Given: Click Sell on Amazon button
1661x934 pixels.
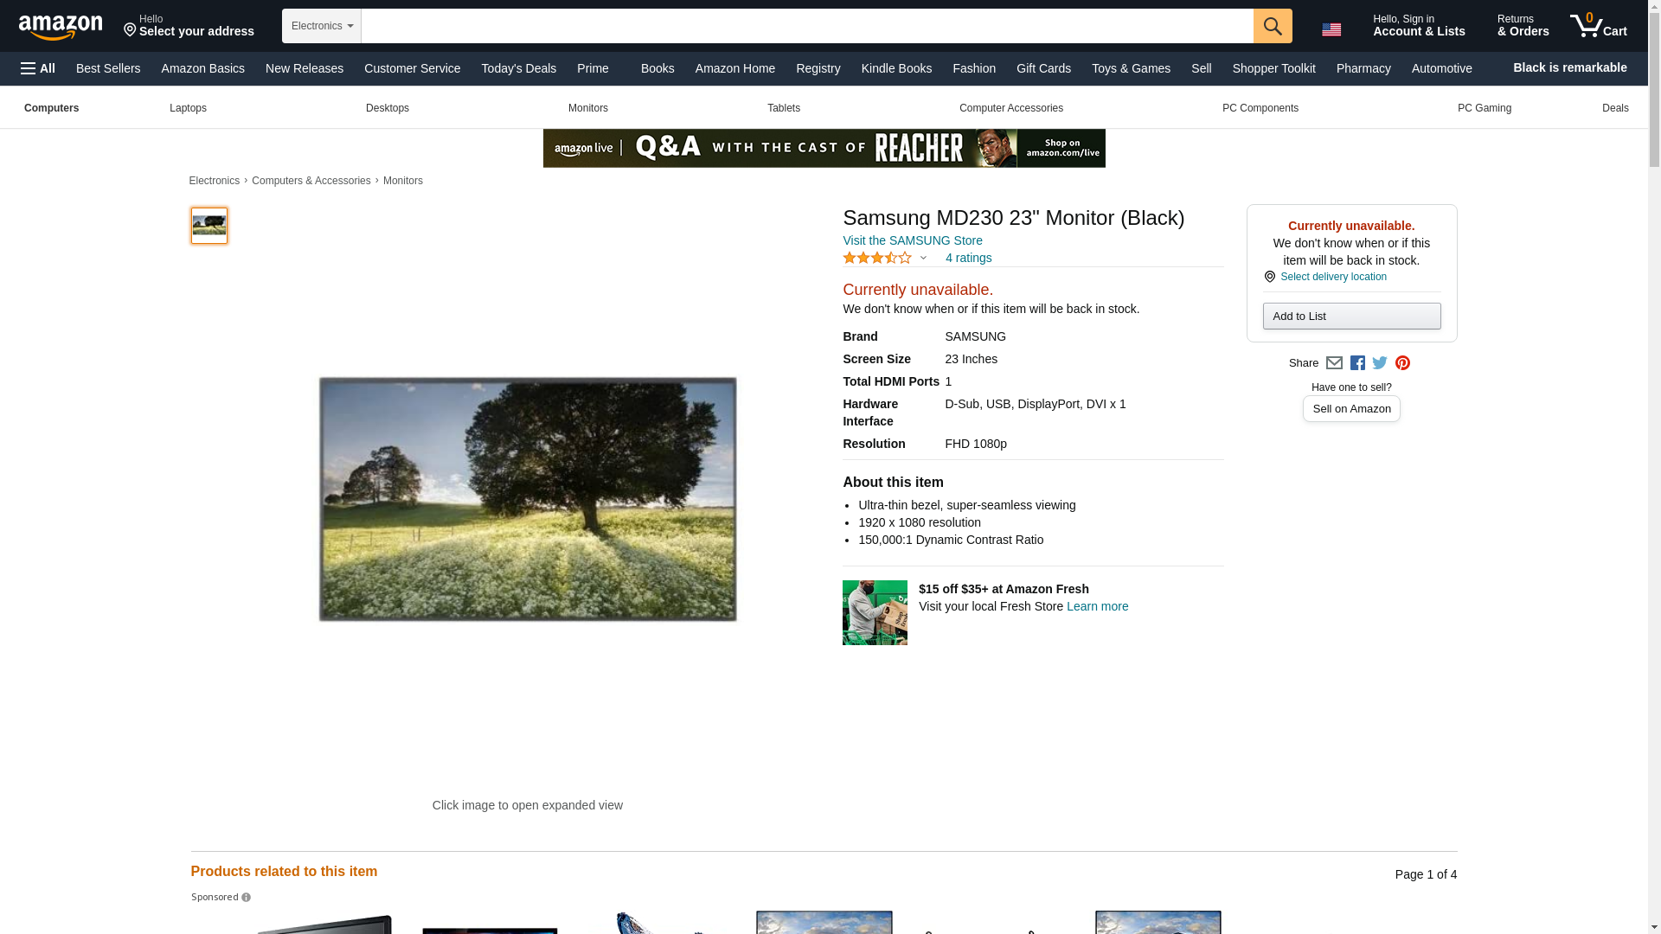Looking at the screenshot, I should 1350,409.
